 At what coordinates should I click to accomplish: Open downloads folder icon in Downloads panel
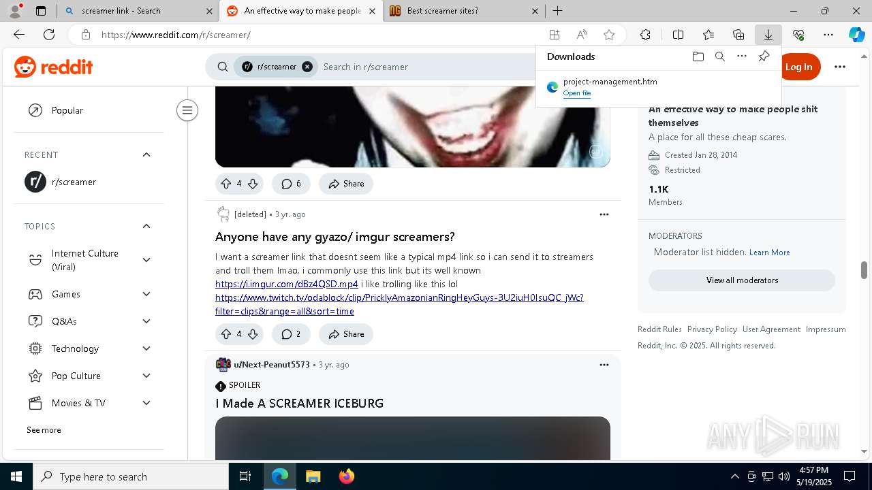click(x=698, y=56)
